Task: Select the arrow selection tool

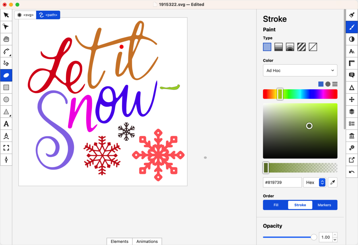Action: pyautogui.click(x=6, y=15)
